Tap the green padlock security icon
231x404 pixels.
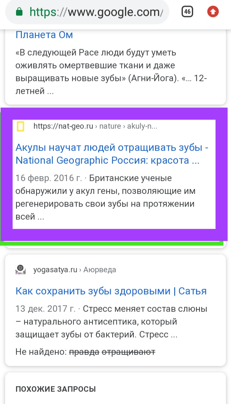19,12
